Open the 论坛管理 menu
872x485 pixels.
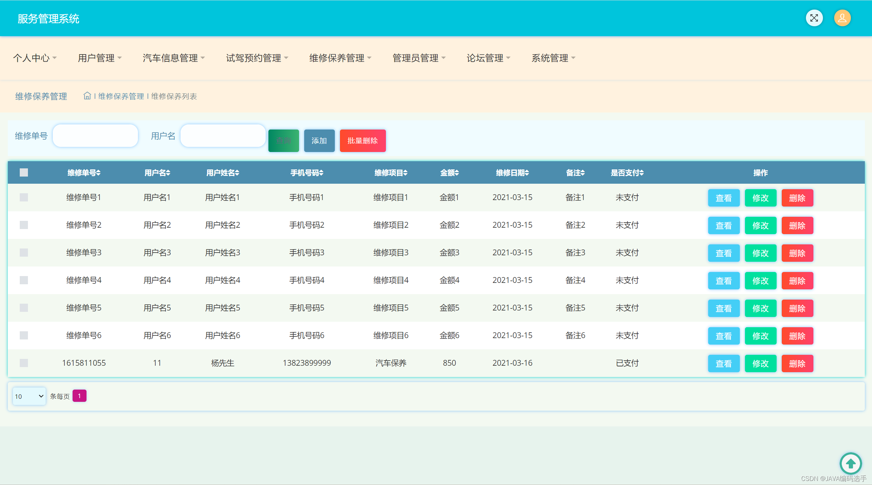(x=488, y=58)
